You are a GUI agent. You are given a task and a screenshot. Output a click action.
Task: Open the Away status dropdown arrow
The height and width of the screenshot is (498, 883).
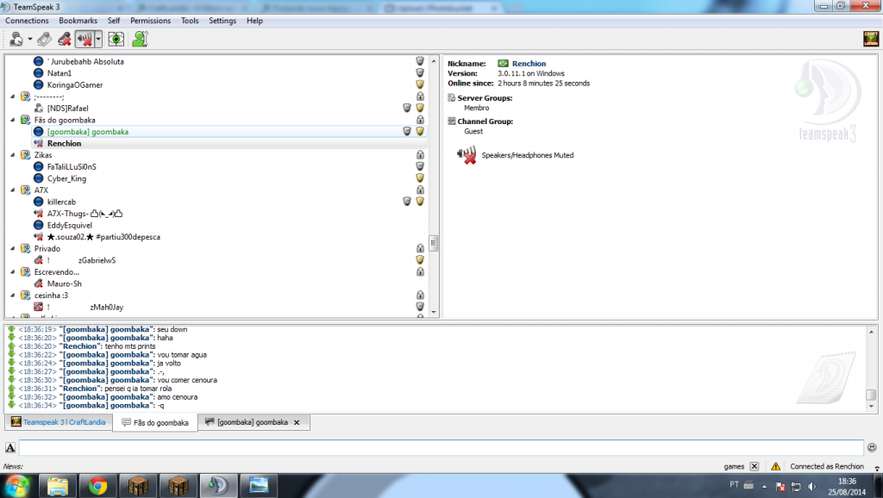click(29, 39)
